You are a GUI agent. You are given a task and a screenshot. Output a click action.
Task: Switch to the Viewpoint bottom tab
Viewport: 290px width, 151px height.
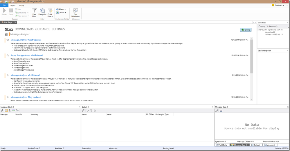point(269,145)
